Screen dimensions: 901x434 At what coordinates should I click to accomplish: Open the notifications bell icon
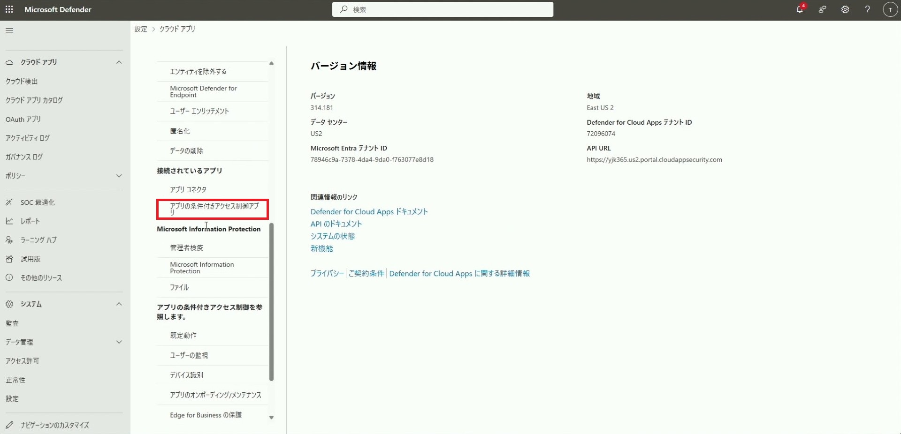800,9
